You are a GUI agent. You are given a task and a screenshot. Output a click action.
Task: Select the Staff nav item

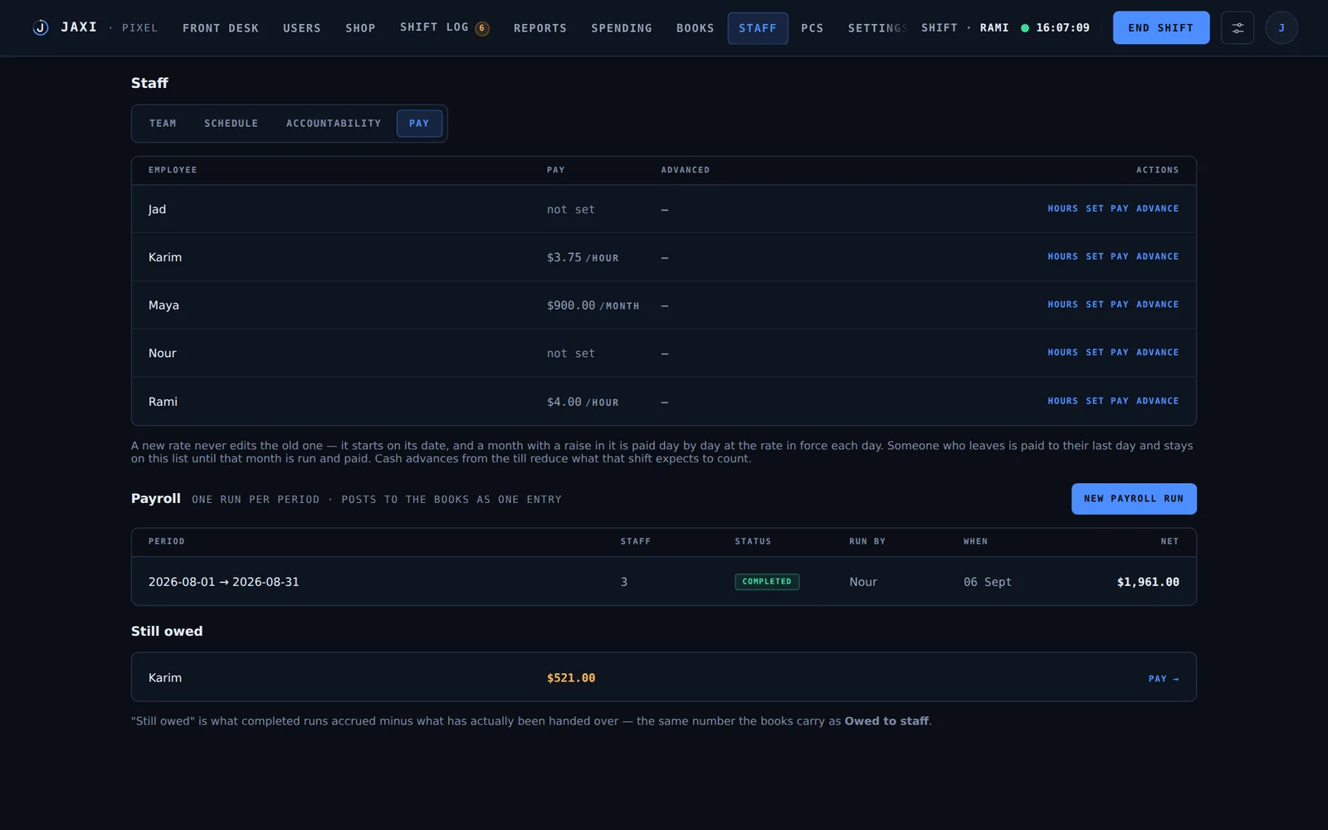(758, 27)
